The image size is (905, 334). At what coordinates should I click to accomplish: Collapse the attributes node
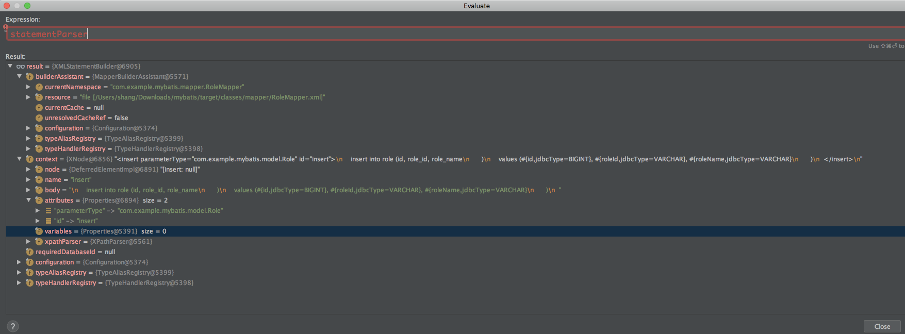pyautogui.click(x=28, y=201)
